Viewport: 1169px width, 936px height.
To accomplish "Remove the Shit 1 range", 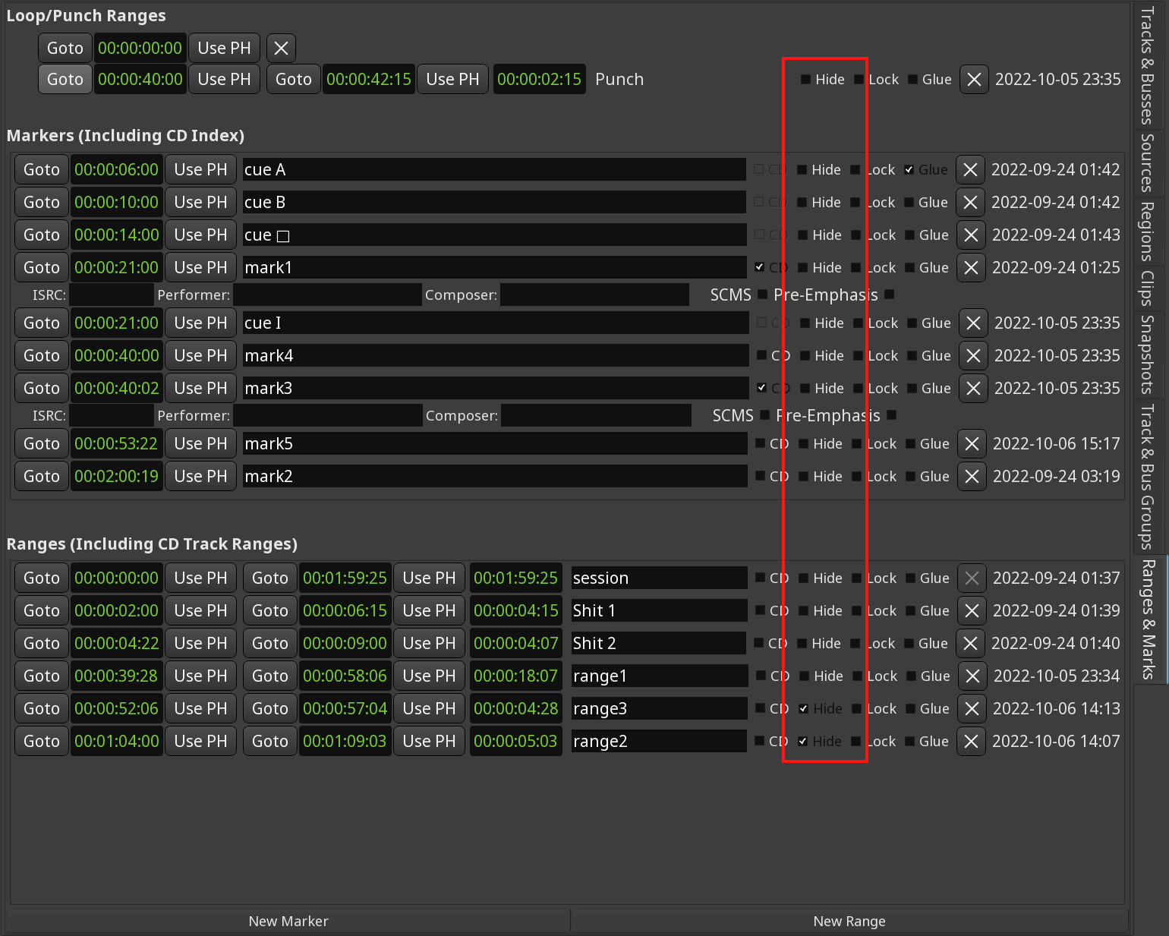I will point(972,610).
